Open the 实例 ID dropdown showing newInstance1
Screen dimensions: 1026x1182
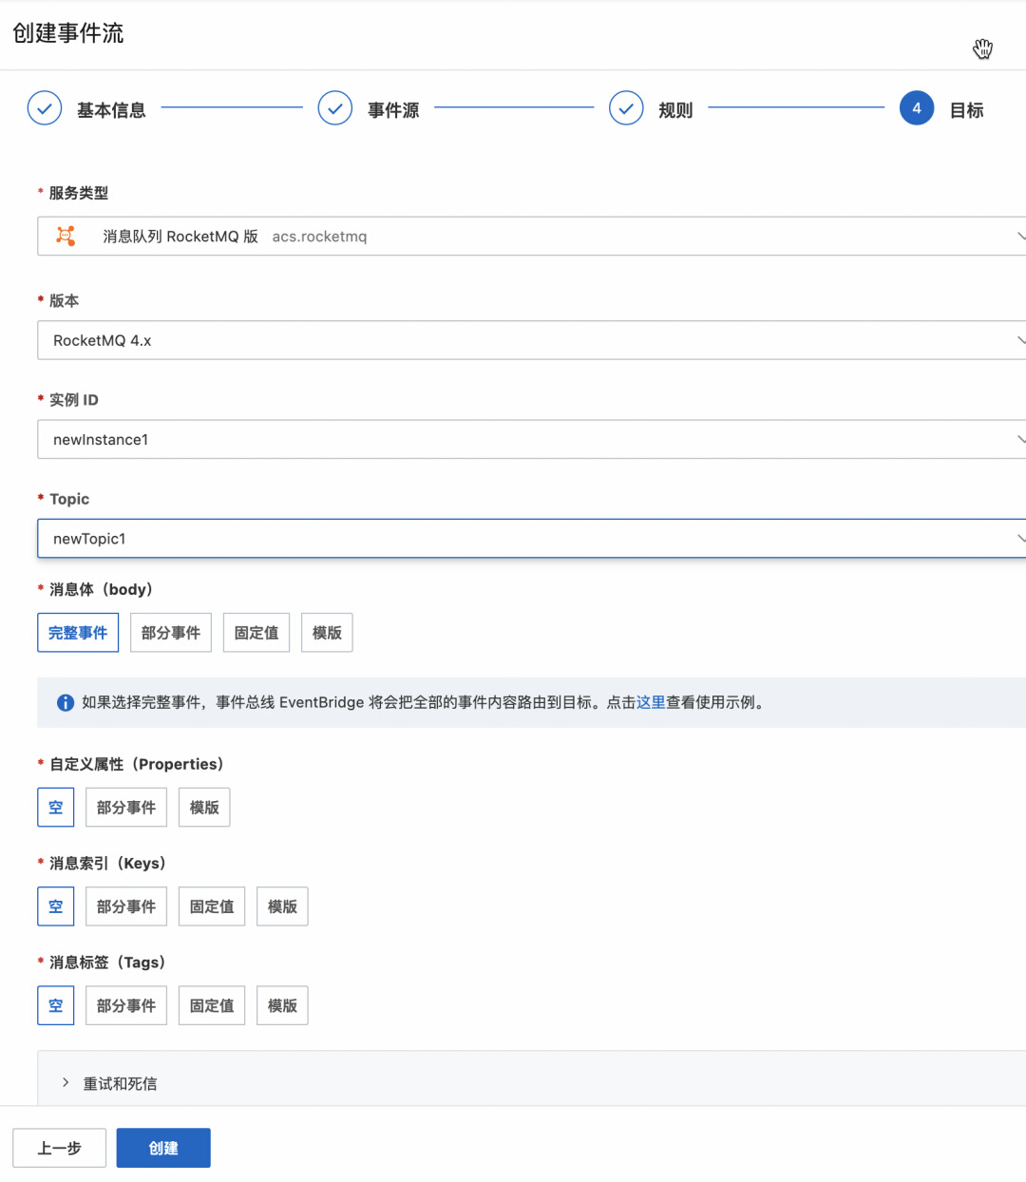click(x=532, y=439)
